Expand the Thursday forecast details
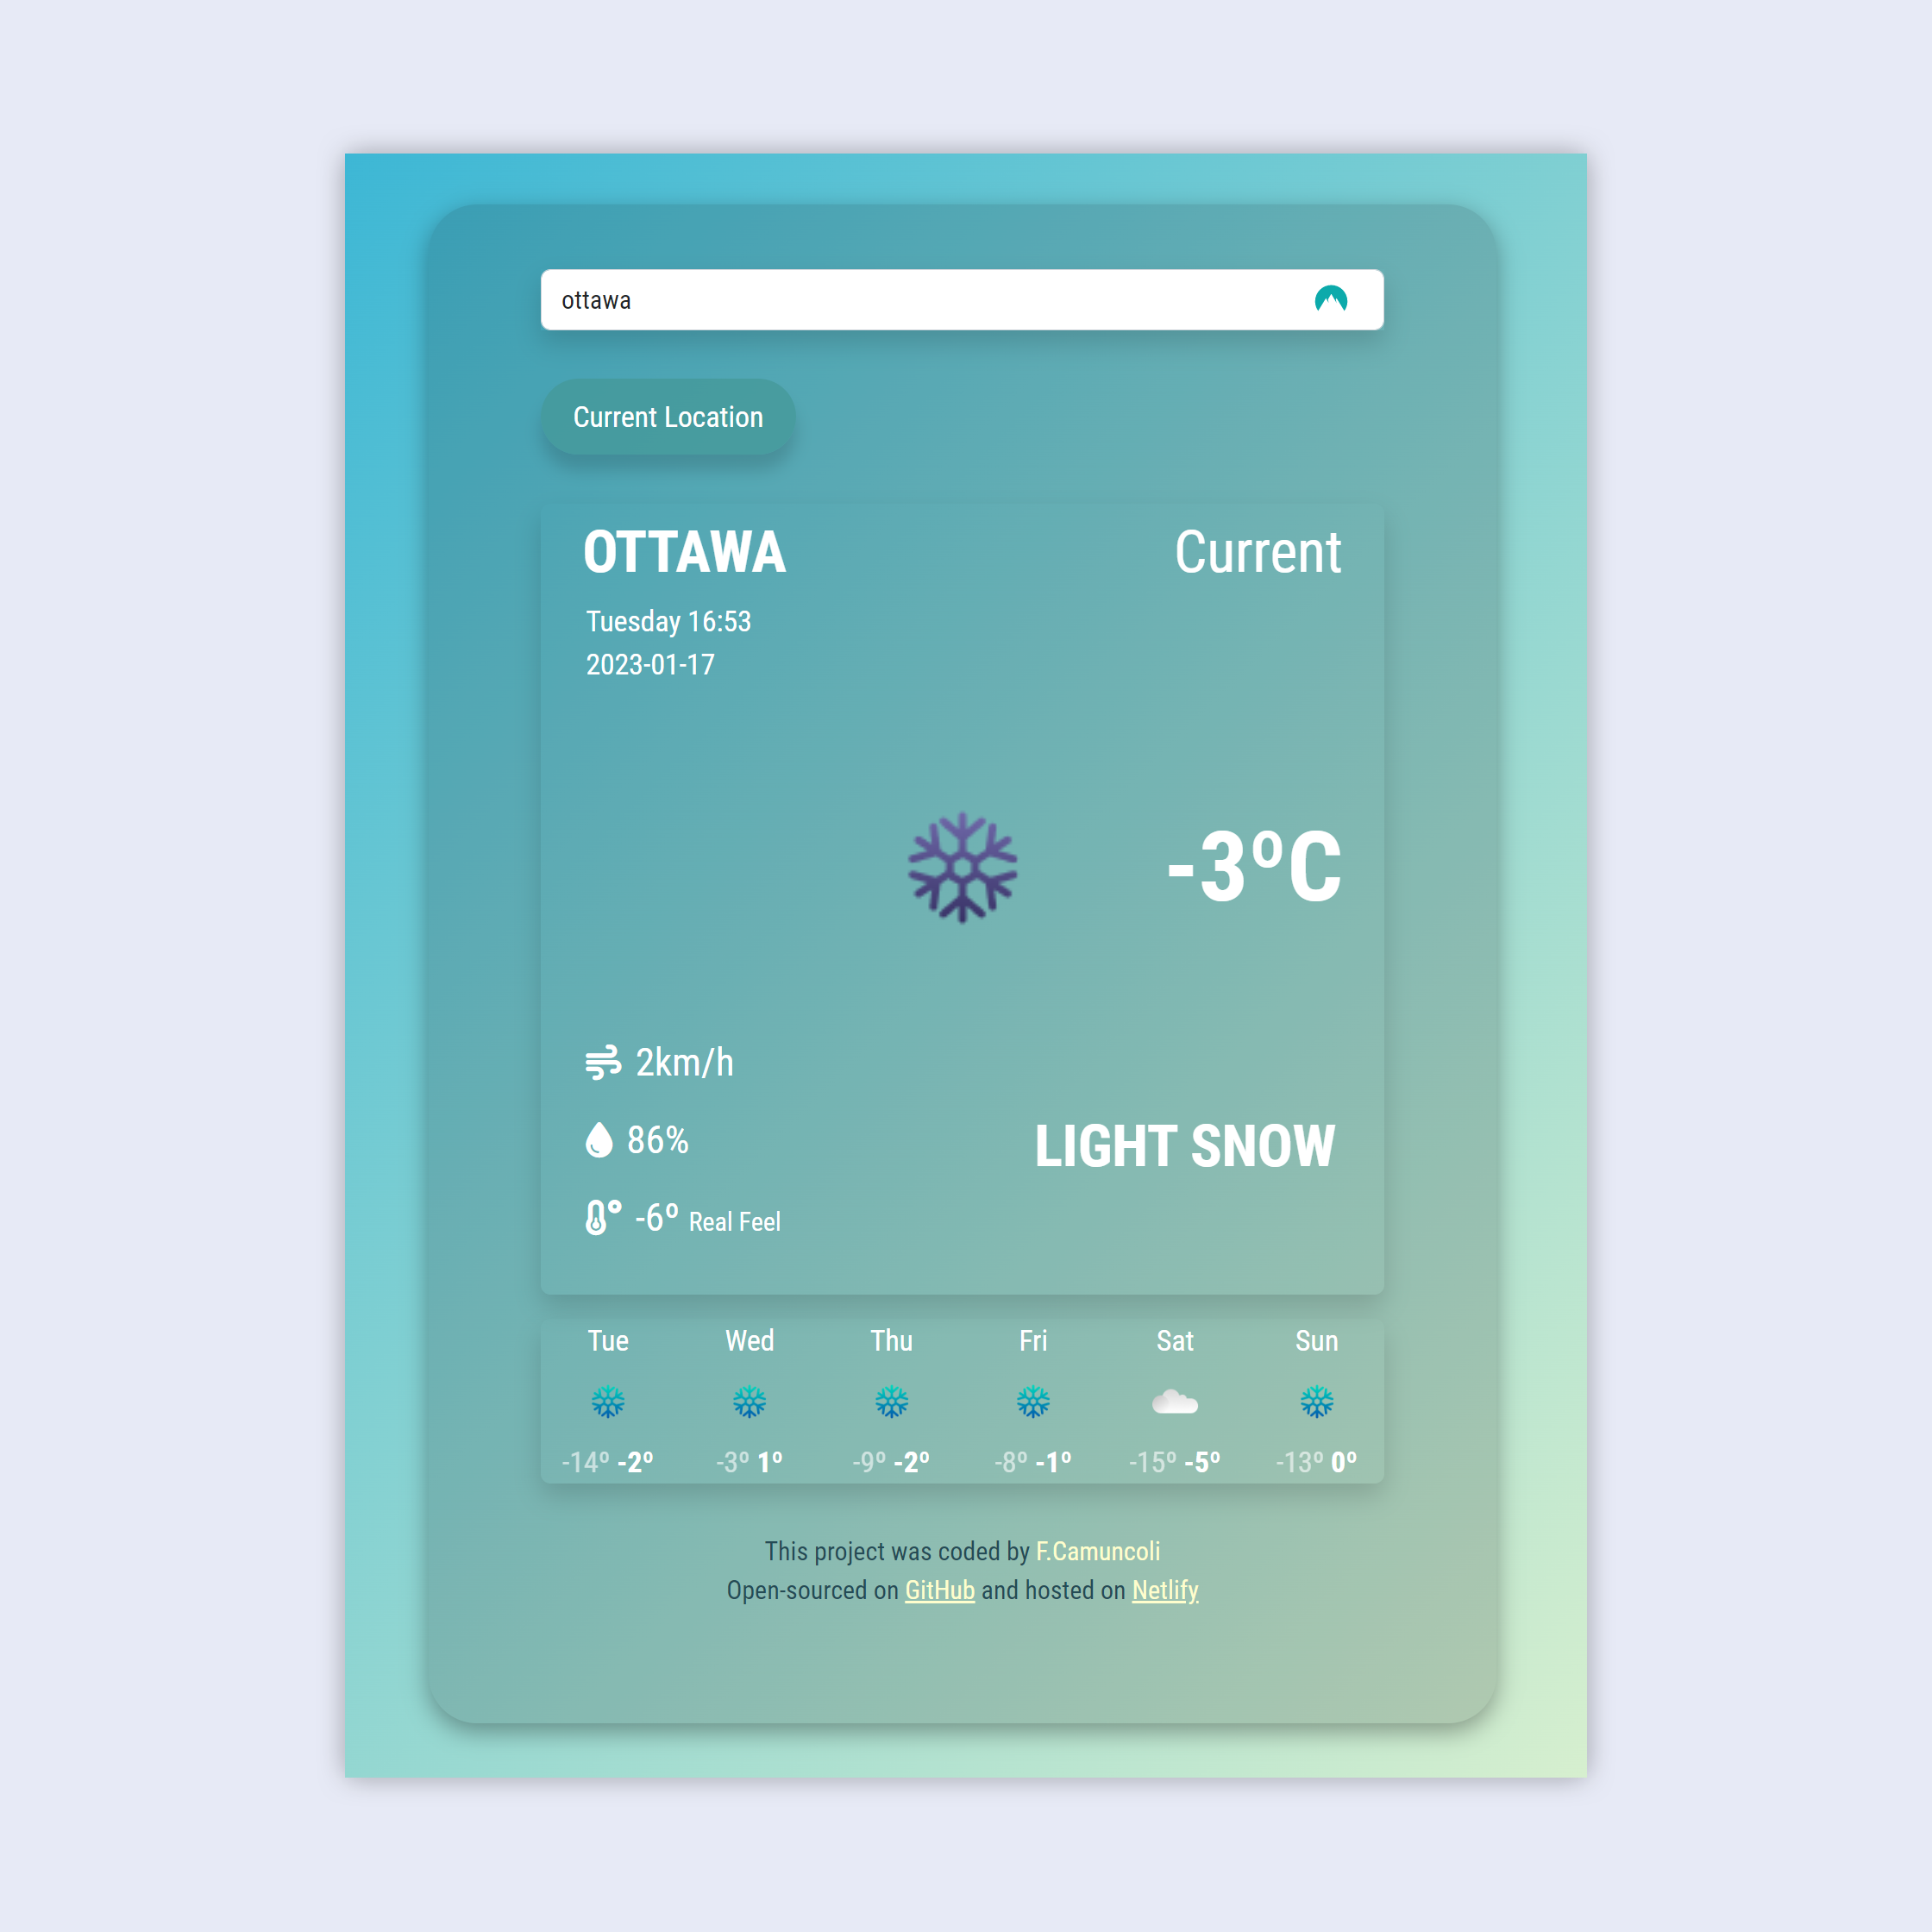The width and height of the screenshot is (1932, 1932). click(x=888, y=1405)
